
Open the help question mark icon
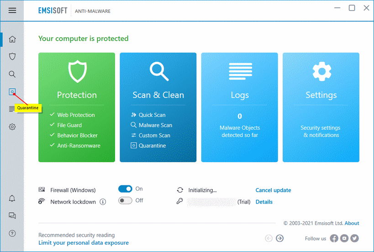tap(12, 233)
